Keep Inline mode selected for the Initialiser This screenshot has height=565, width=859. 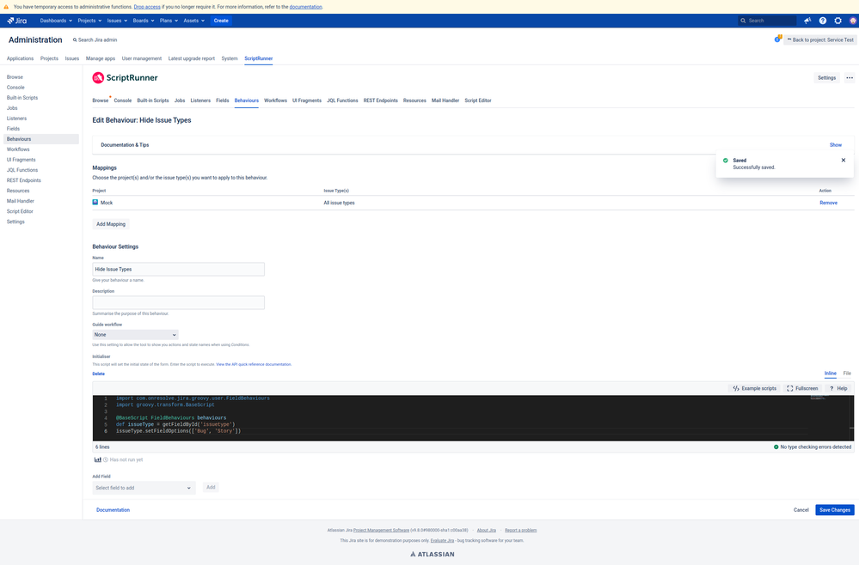pyautogui.click(x=829, y=373)
